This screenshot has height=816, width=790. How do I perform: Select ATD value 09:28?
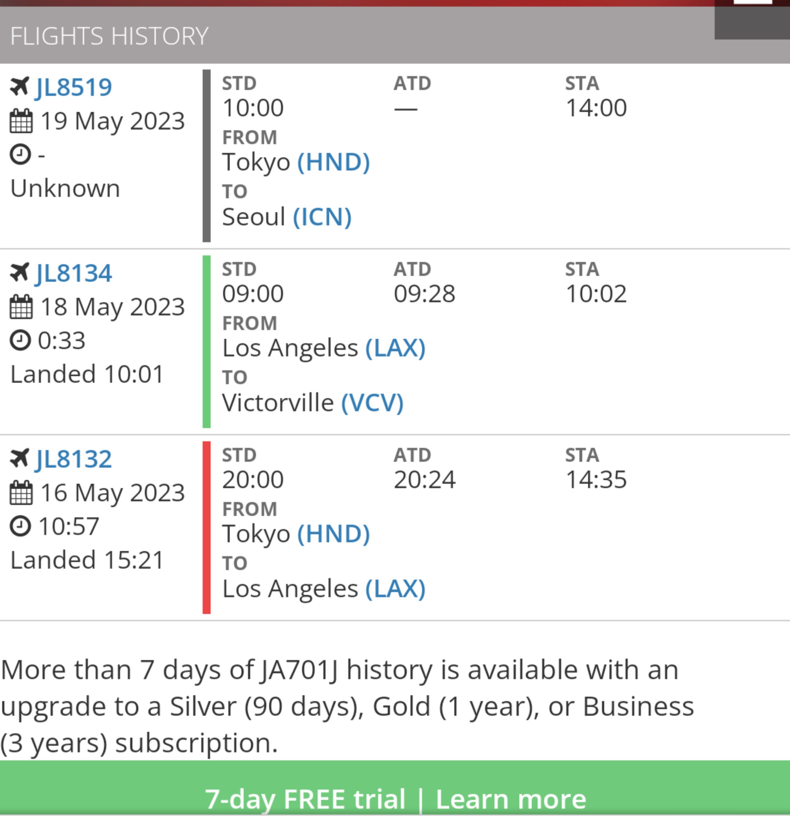pos(425,293)
